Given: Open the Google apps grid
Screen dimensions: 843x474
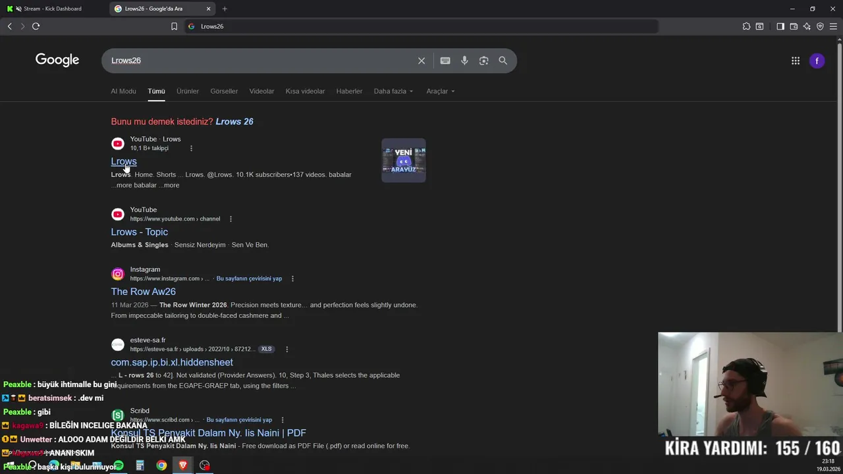Looking at the screenshot, I should [796, 61].
